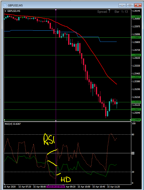This screenshot has height=190, width=144.
Task: Click the green 1.25857 price label
Action: click(x=136, y=37)
